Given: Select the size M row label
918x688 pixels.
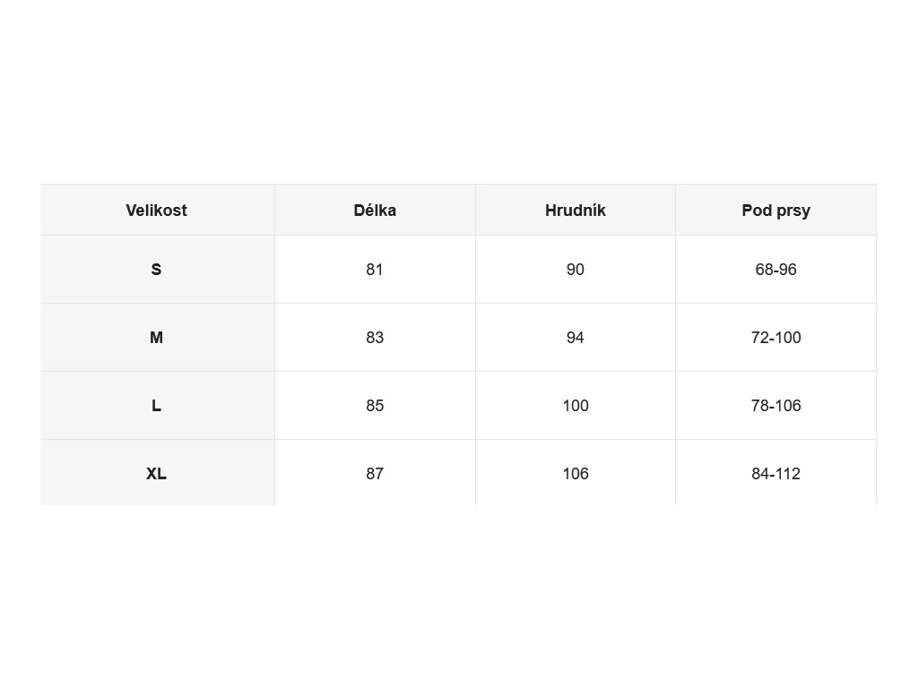Looking at the screenshot, I should [156, 338].
